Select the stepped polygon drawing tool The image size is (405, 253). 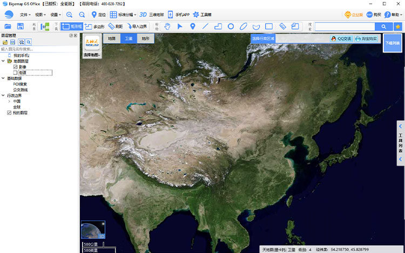(218, 26)
